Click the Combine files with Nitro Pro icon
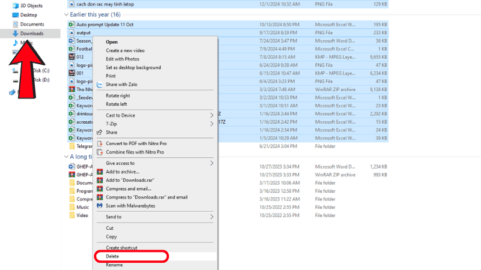481x270 pixels. click(x=100, y=152)
